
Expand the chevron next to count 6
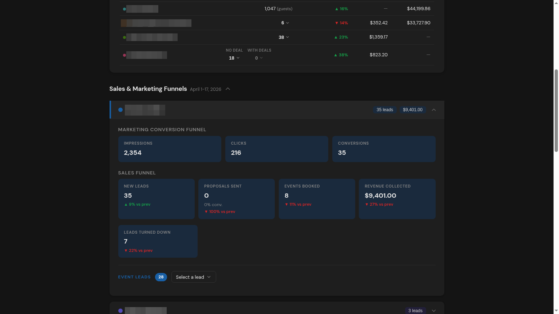[x=288, y=23]
